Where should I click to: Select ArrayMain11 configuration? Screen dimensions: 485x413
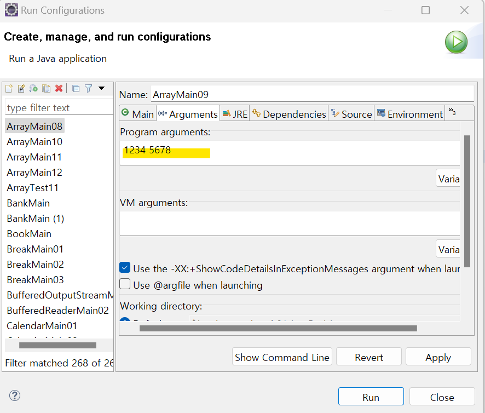(34, 157)
